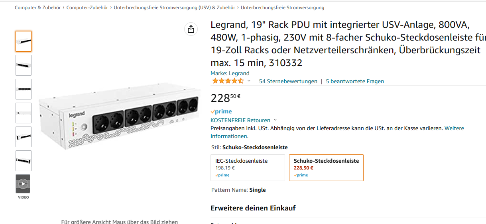The height and width of the screenshot is (224, 486).
Task: Select the fourth product image thumbnail
Action: pos(24,113)
